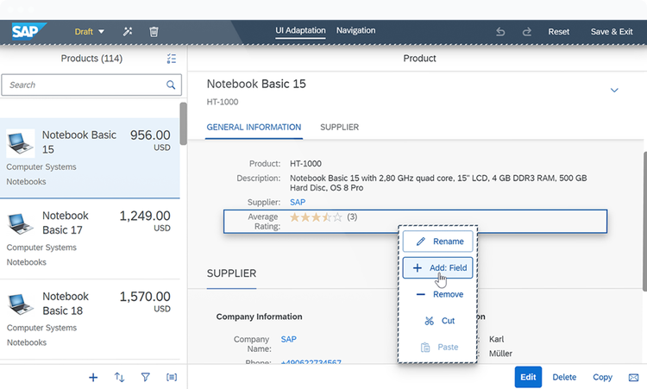Delete draft using the trash icon
The width and height of the screenshot is (647, 389).
pos(154,31)
